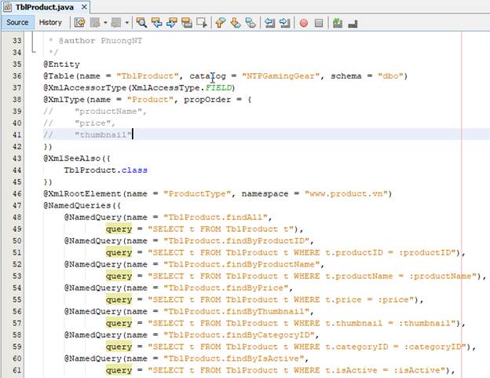This screenshot has width=490, height=378.
Task: Click the commented "productName" line
Action: [x=95, y=112]
